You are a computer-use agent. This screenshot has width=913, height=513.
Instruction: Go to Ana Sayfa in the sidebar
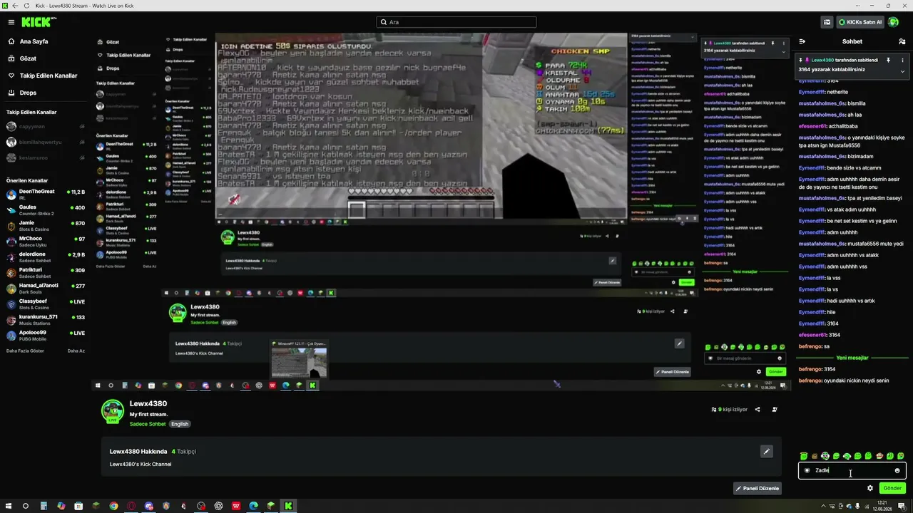pyautogui.click(x=34, y=41)
